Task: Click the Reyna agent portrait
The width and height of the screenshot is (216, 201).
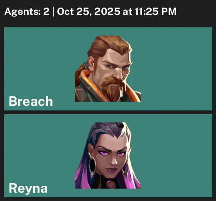Action: [x=108, y=156]
